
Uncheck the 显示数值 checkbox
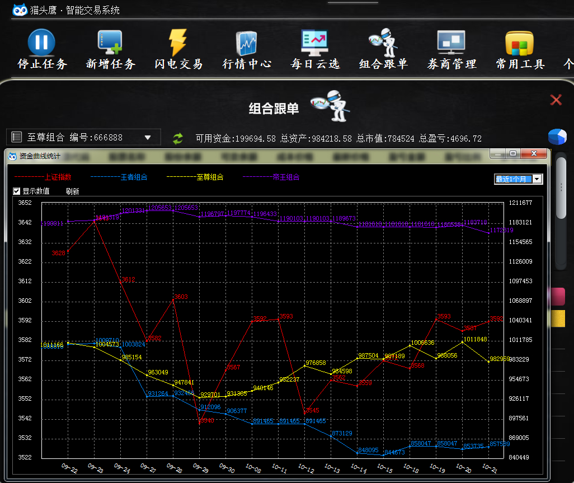tap(17, 191)
